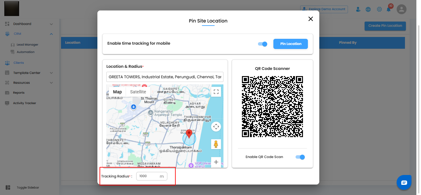
Task: Click the globe language icon
Action: 368,9
